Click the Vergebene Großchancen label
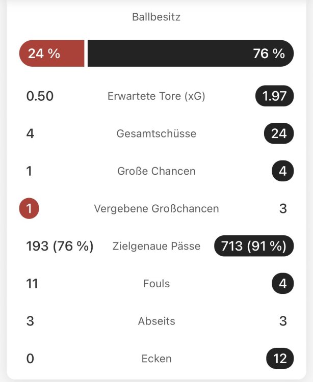Screen dimensions: 313x382 (x=156, y=208)
